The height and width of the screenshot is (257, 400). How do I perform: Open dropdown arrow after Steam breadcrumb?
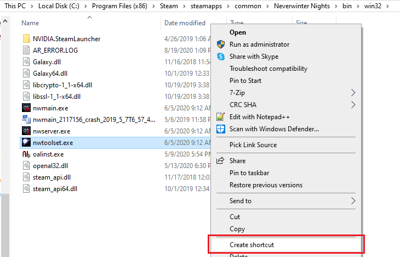tap(184, 6)
